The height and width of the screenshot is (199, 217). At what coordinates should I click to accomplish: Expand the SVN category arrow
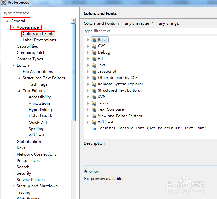[x=88, y=97]
